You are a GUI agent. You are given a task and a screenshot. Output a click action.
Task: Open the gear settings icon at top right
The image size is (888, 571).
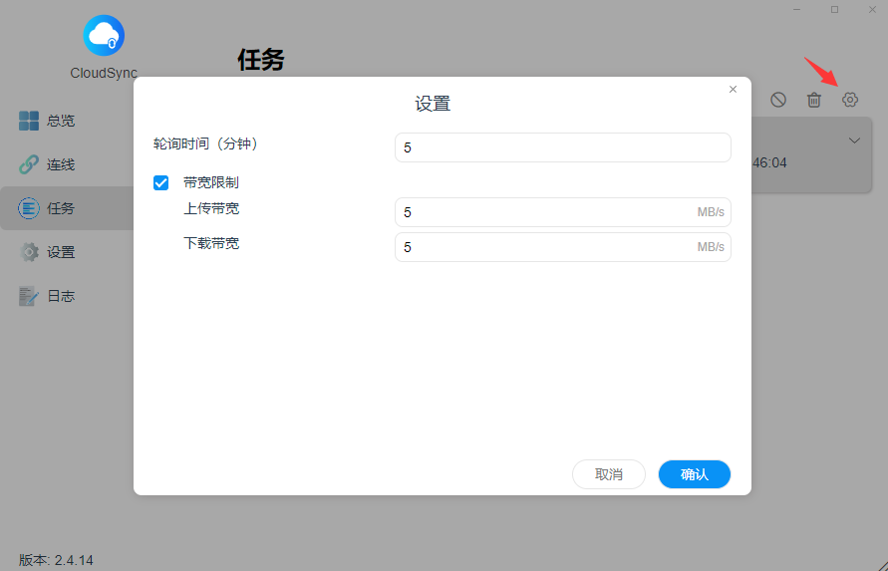tap(850, 100)
